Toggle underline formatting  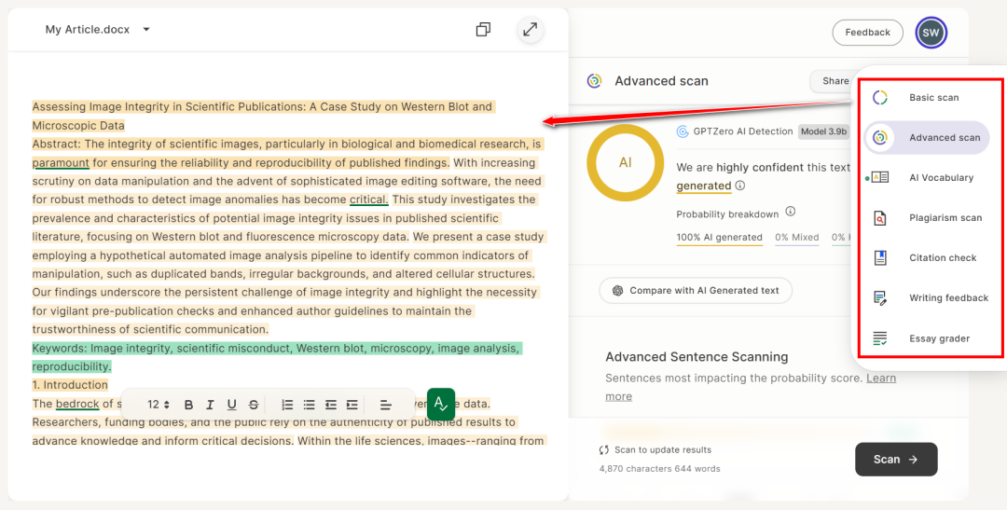pos(231,405)
